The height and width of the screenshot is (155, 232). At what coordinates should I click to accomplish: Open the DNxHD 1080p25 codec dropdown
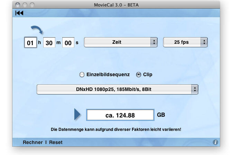click(117, 89)
